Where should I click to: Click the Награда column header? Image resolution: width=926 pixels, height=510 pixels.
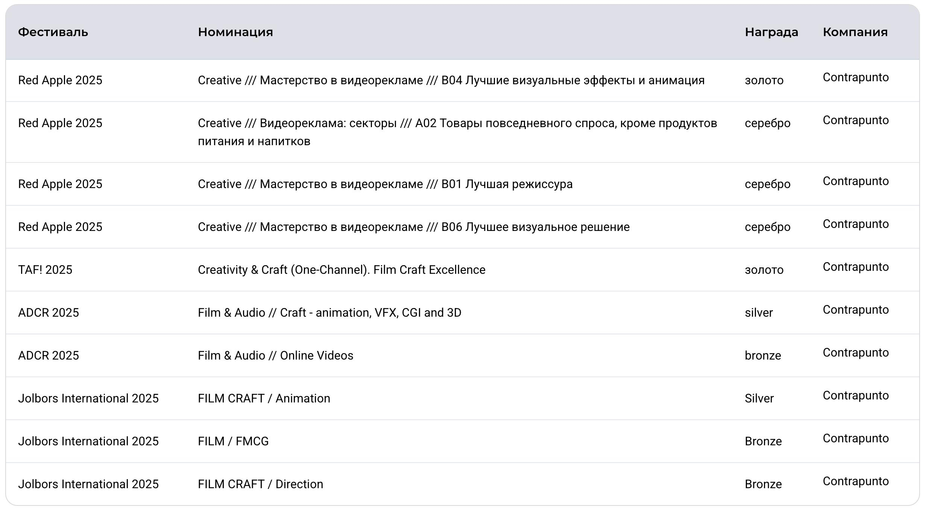click(x=771, y=32)
